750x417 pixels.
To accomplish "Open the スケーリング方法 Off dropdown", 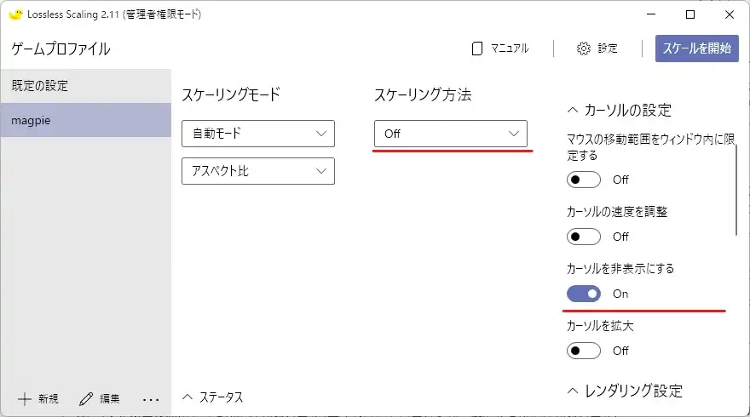I will point(450,134).
